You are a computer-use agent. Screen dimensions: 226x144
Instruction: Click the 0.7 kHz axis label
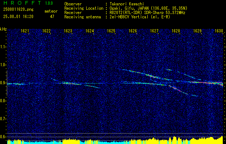click(3, 119)
